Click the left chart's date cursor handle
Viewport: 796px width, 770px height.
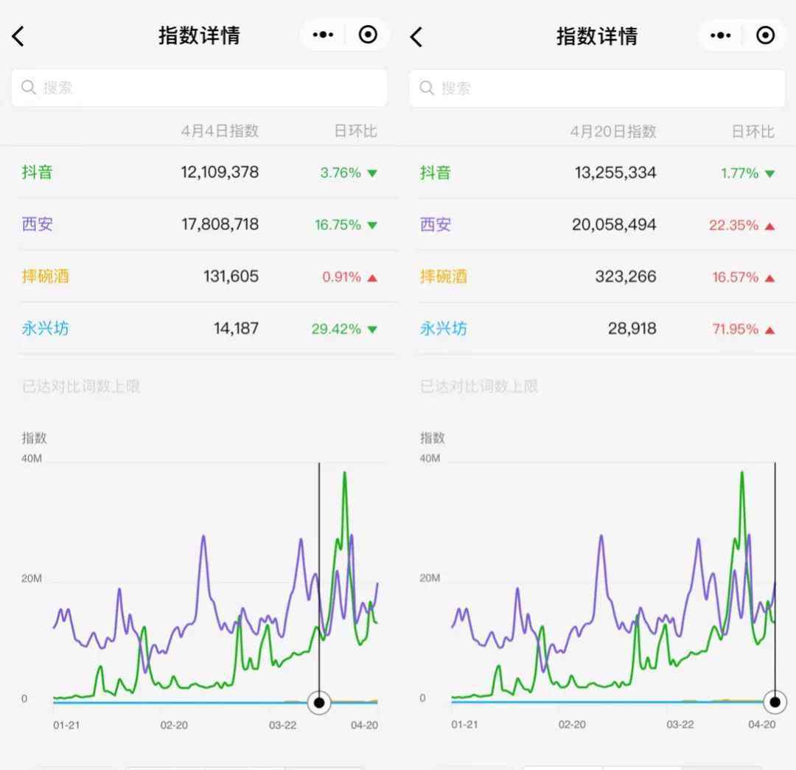pyautogui.click(x=319, y=702)
